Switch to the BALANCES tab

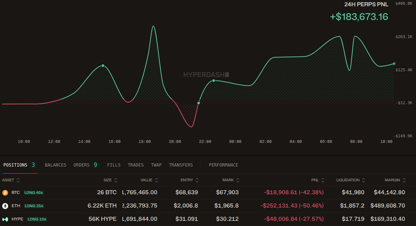55,165
